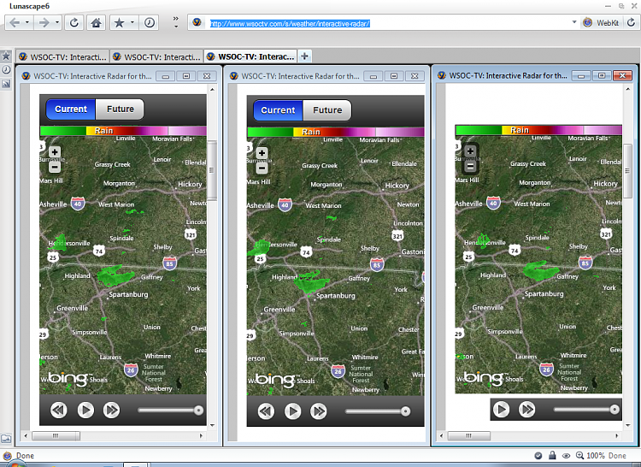Zoom out the map in left window

pos(55,167)
